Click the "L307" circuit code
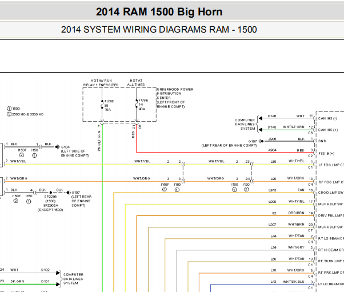The height and width of the screenshot is (292, 344). [272, 225]
